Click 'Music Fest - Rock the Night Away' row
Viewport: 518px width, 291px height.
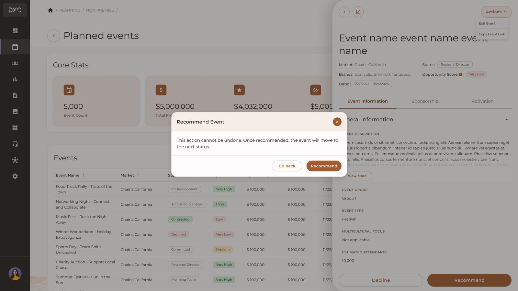[x=193, y=219]
